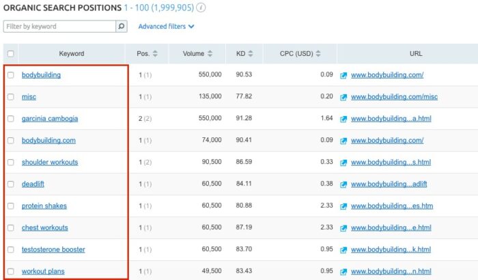478x280 pixels.
Task: Visit the www.bodybuilding.com/misc URL
Action: (x=394, y=97)
